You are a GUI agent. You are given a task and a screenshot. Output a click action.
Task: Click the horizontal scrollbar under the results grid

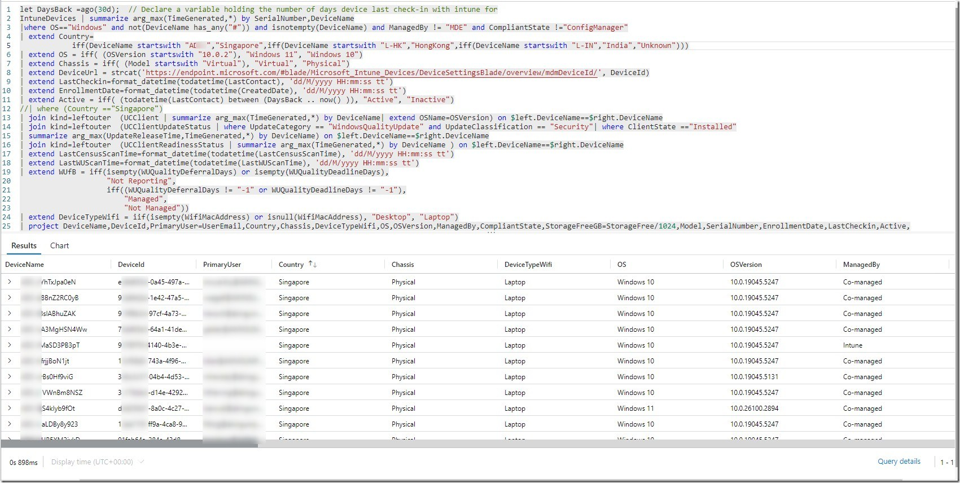(130, 445)
